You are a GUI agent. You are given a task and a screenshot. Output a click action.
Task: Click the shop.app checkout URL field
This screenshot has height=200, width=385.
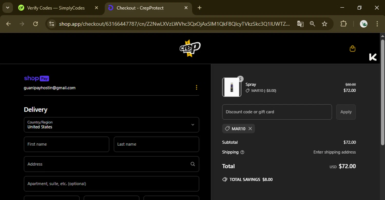175,24
